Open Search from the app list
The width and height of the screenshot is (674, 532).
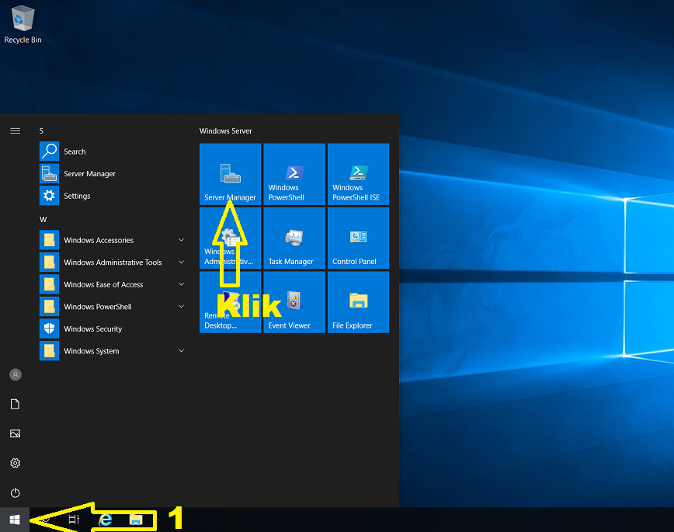[x=113, y=151]
